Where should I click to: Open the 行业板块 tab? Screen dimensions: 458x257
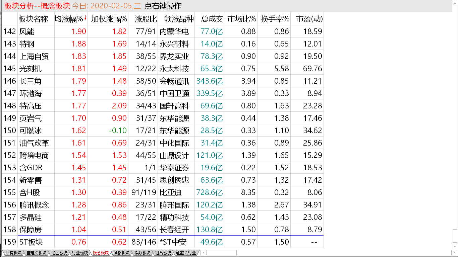point(79,253)
